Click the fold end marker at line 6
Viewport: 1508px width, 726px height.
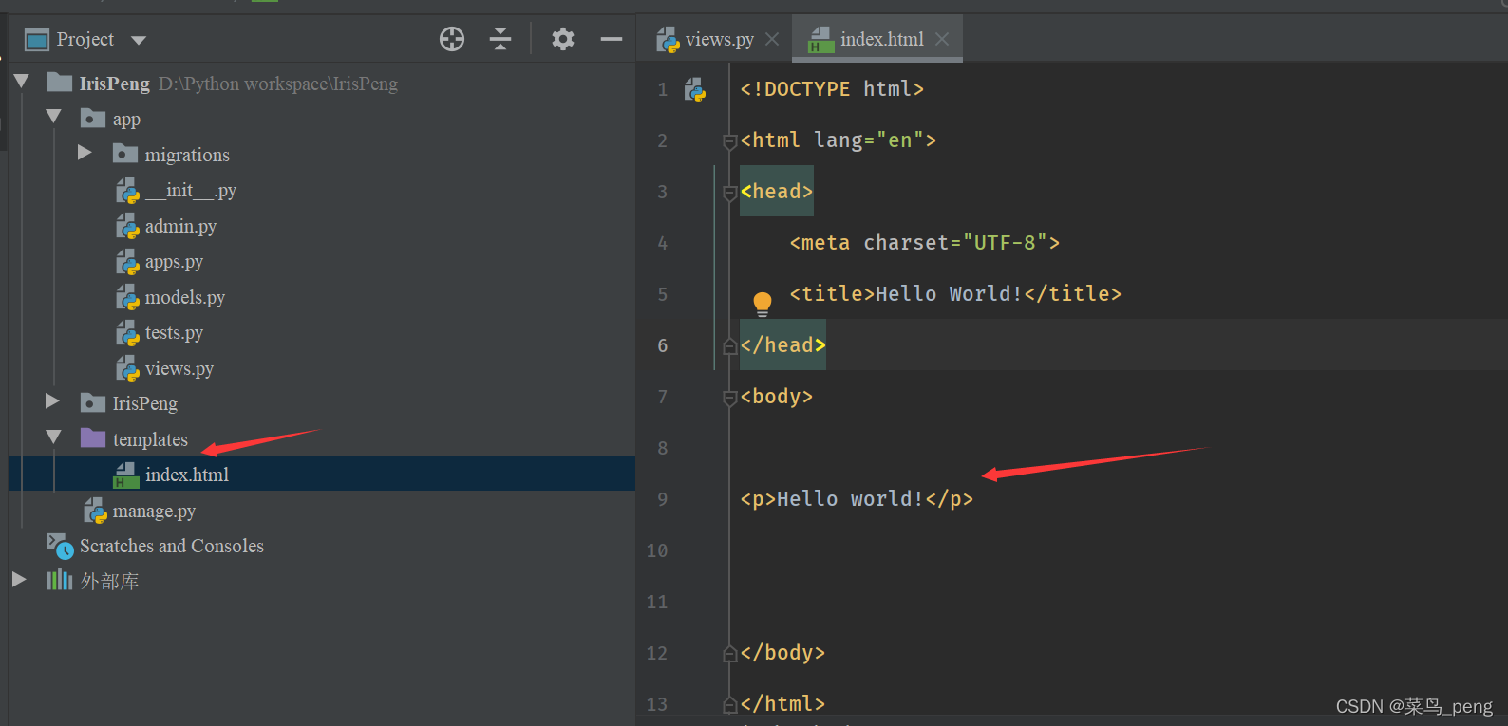[729, 346]
